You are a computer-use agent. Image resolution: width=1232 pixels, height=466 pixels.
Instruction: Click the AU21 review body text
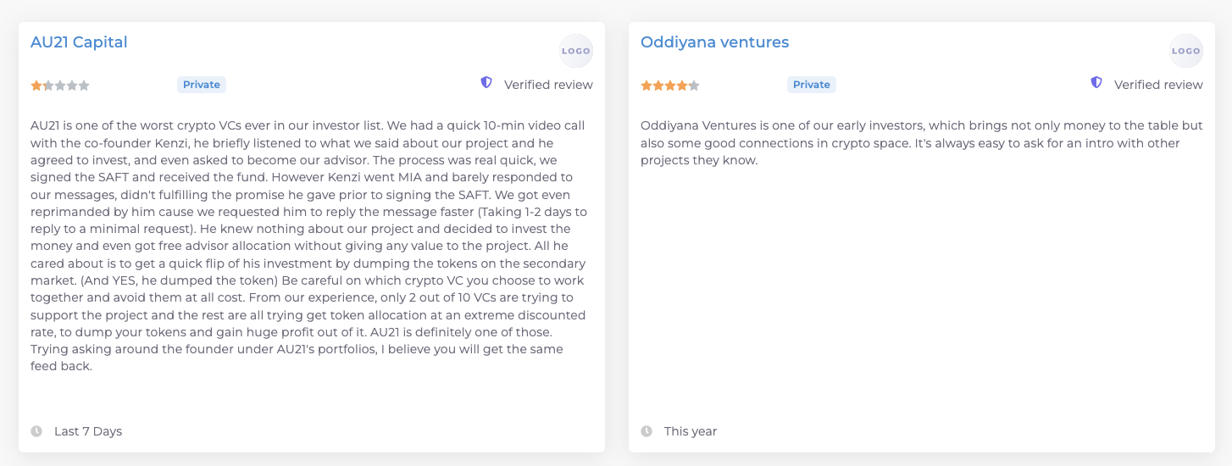[x=308, y=246]
